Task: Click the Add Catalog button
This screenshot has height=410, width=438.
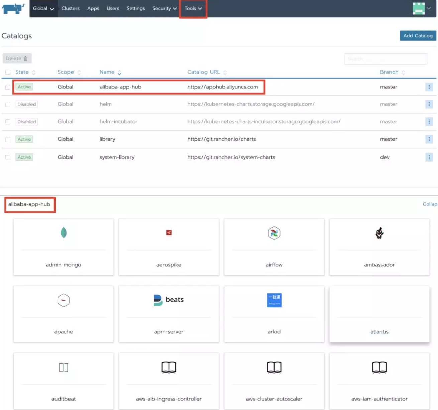Action: click(418, 36)
